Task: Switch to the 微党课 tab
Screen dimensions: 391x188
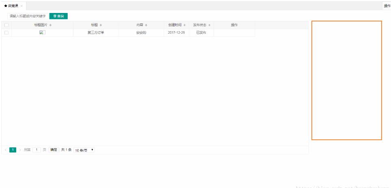Action: (13, 6)
